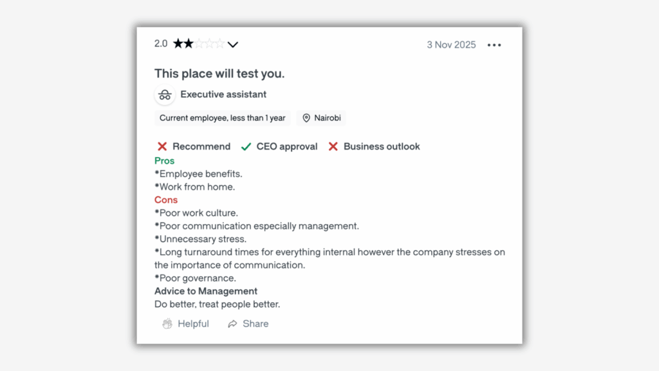This screenshot has height=371, width=659.
Task: Expand the rating breakdown chevron
Action: pos(233,44)
